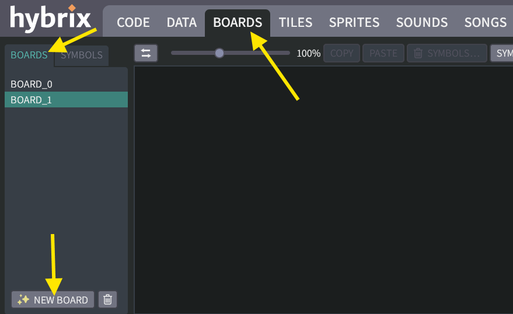
Task: Click the swap arrows icon button
Action: [146, 53]
